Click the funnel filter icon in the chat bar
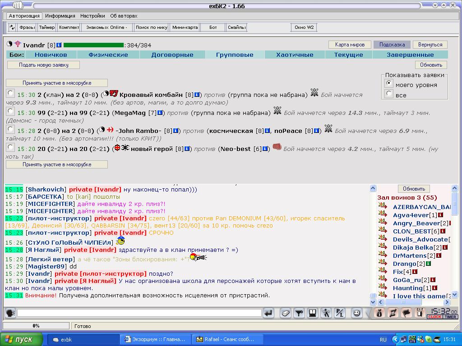 pos(299,313)
